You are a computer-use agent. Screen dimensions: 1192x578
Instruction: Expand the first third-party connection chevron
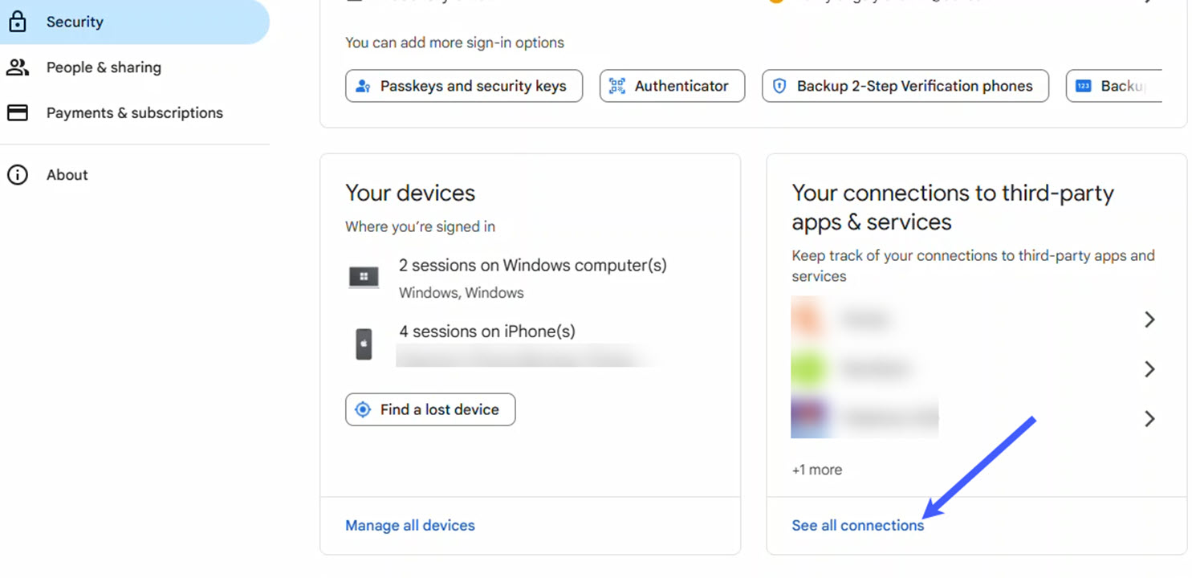pyautogui.click(x=1149, y=319)
